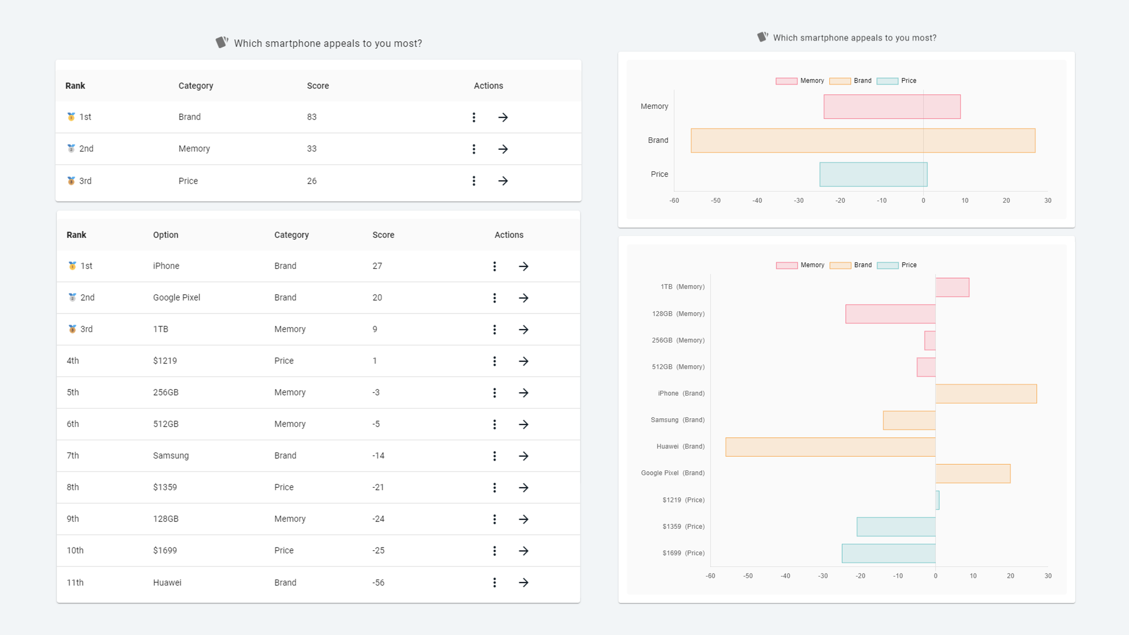The height and width of the screenshot is (635, 1129).
Task: Open the three-dot menu in the $1359 row
Action: (495, 487)
